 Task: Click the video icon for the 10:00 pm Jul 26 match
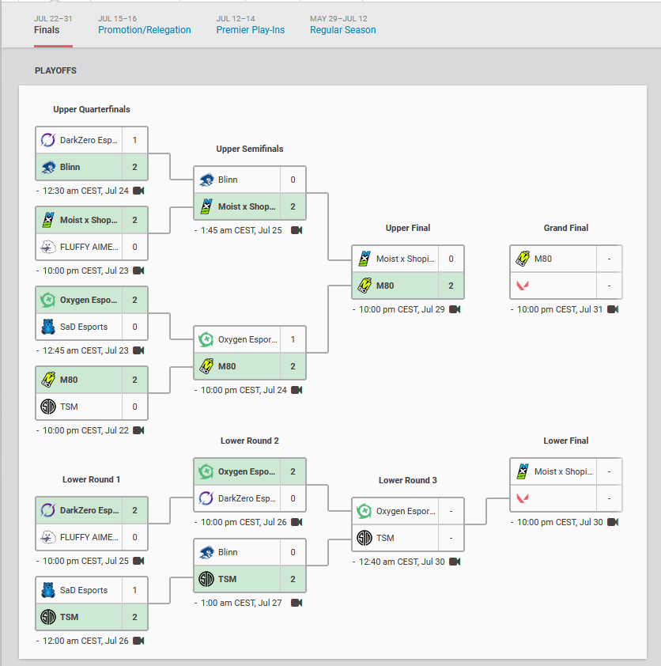point(297,522)
